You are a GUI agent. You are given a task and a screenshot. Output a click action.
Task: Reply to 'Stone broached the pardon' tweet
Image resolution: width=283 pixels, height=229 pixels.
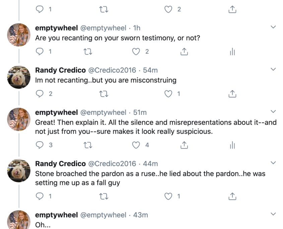(40, 196)
